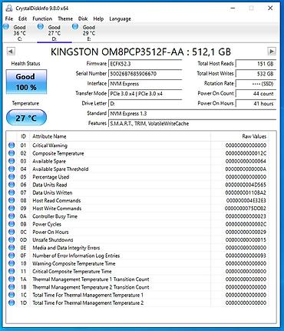Open the Function menu
The width and height of the screenshot is (284, 331).
pyautogui.click(x=42, y=18)
